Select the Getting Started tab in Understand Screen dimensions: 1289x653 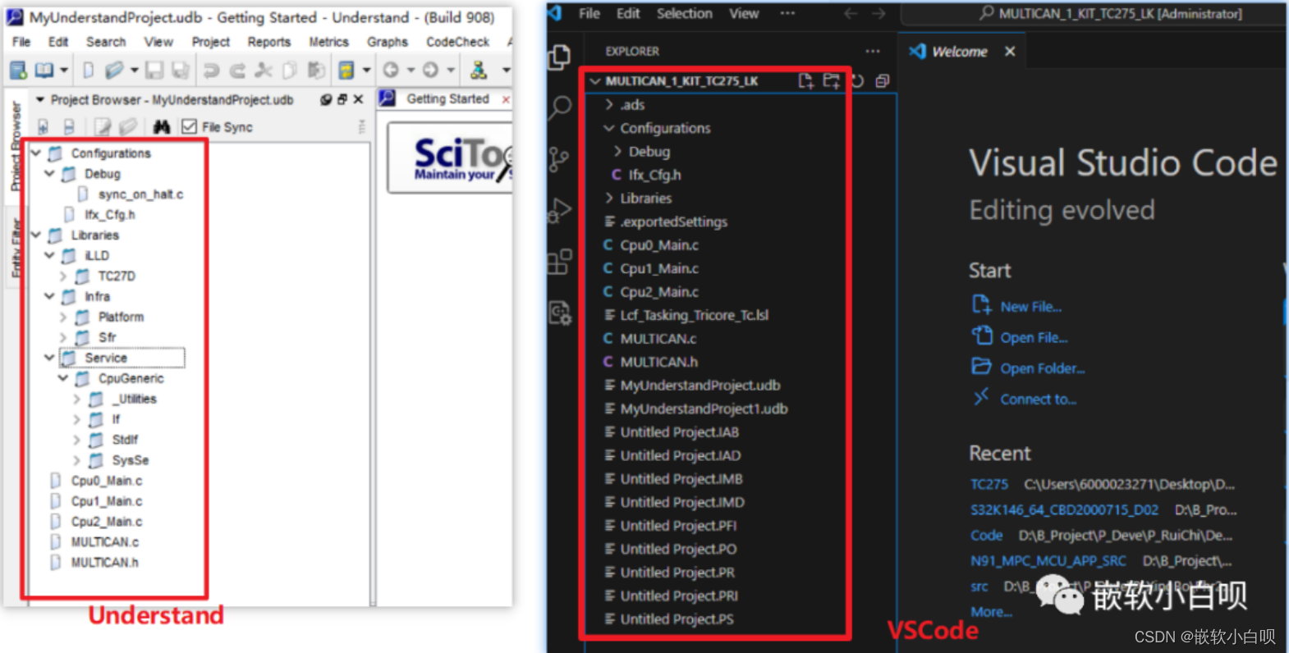447,99
